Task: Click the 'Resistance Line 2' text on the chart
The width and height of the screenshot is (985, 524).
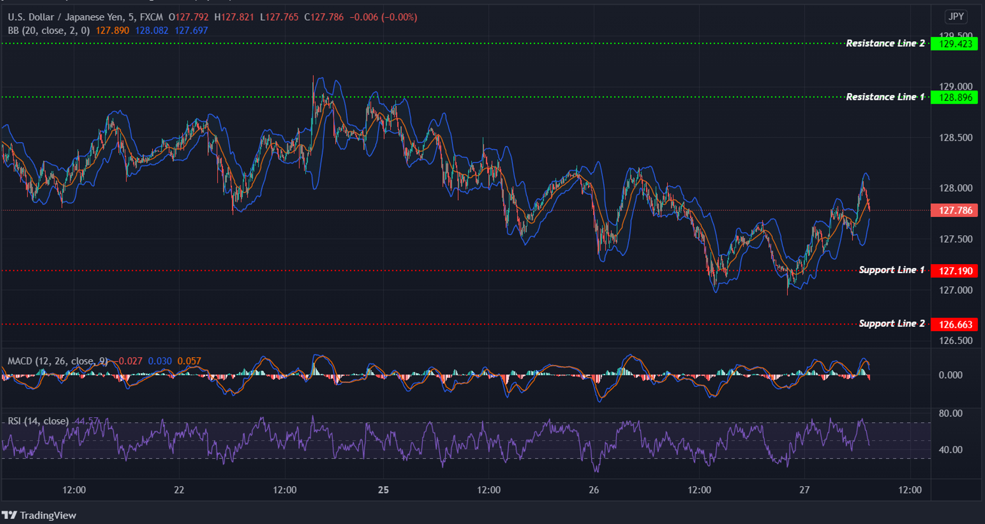Action: click(885, 43)
